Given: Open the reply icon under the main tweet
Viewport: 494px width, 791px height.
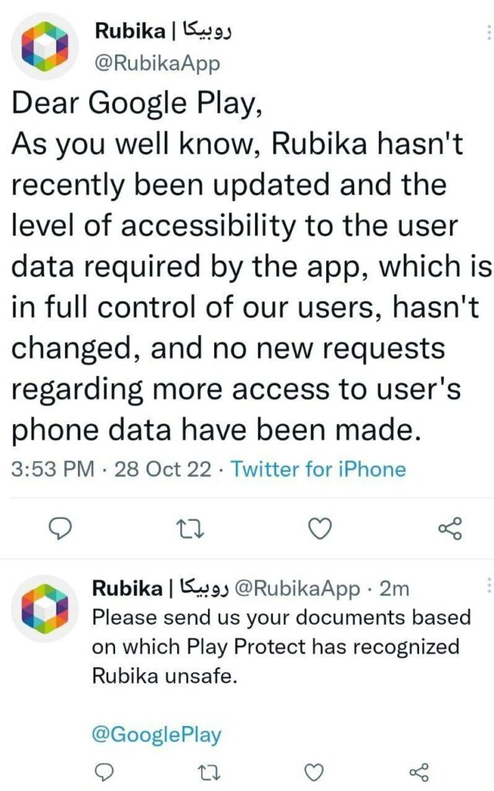Looking at the screenshot, I should click(60, 528).
